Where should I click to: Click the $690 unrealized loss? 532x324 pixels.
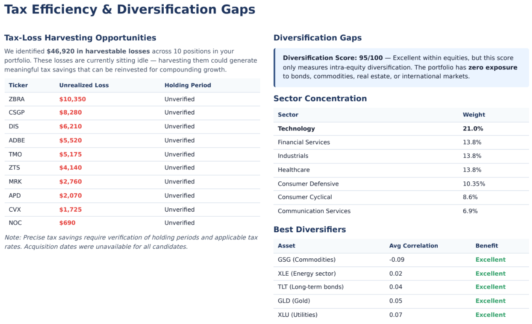click(67, 223)
